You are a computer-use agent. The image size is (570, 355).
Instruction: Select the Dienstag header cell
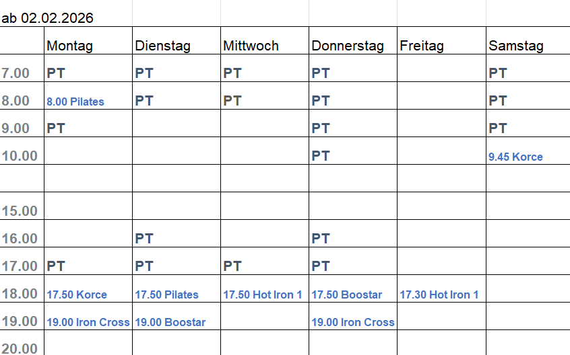[x=162, y=46]
